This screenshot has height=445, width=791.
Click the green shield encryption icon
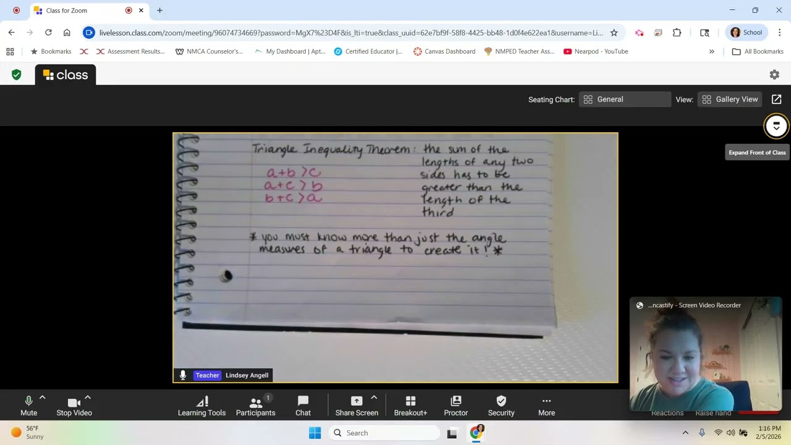click(x=17, y=75)
